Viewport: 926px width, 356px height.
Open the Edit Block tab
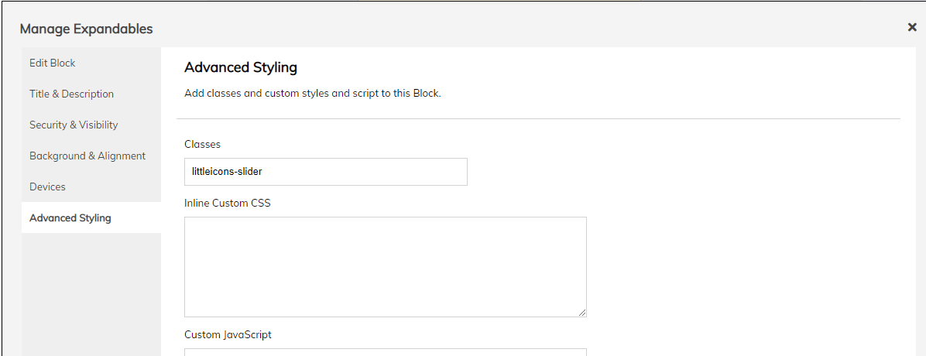click(53, 63)
